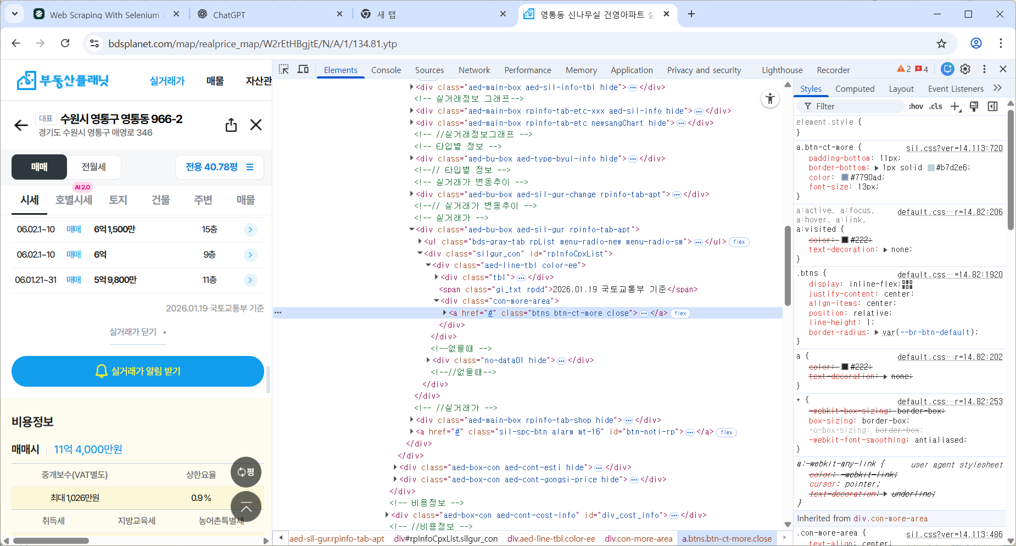The height and width of the screenshot is (546, 1016).
Task: Switch to the 전월세 price mode
Action: point(94,167)
